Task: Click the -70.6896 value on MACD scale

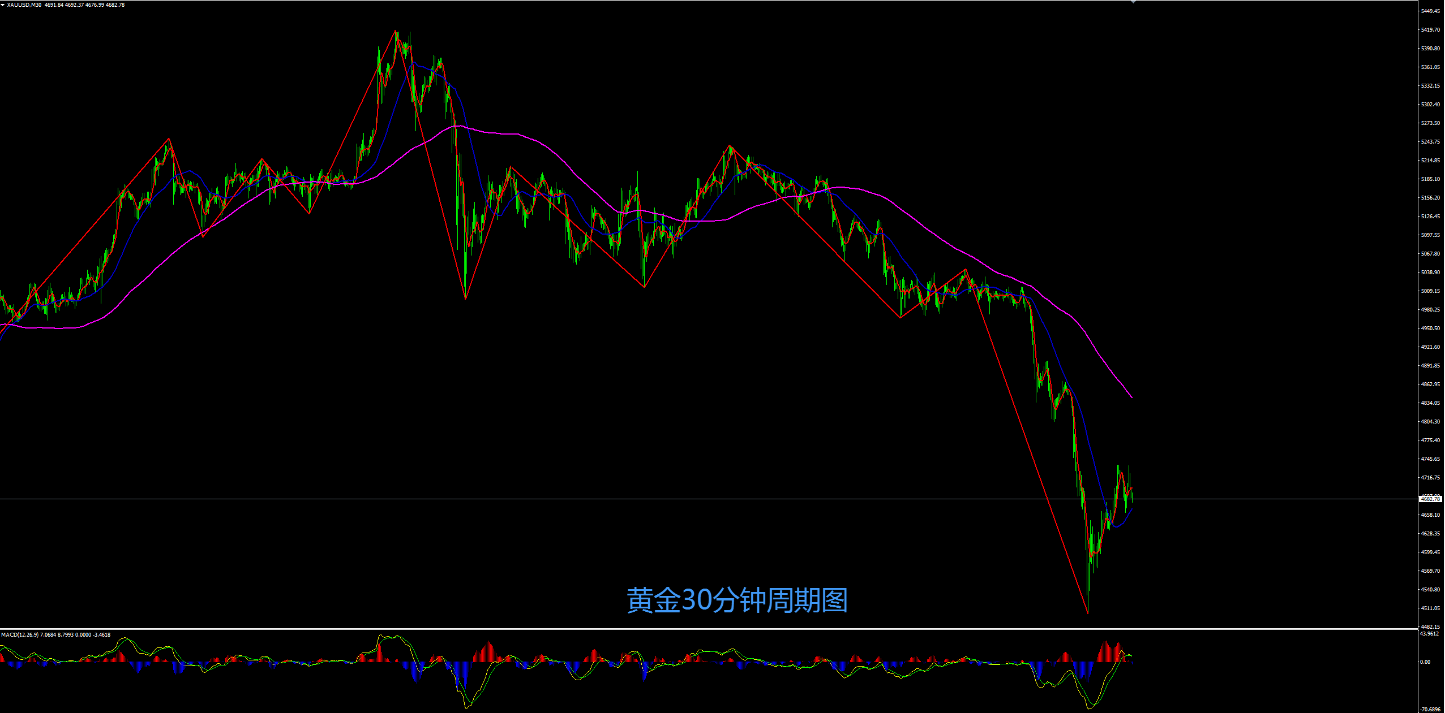Action: (x=1430, y=709)
